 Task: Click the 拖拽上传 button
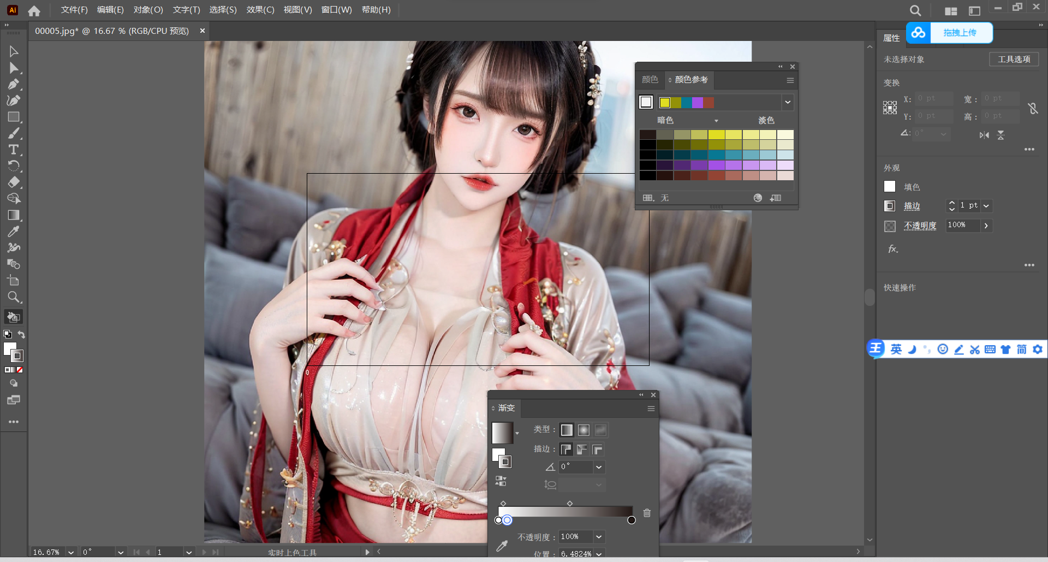coord(960,33)
